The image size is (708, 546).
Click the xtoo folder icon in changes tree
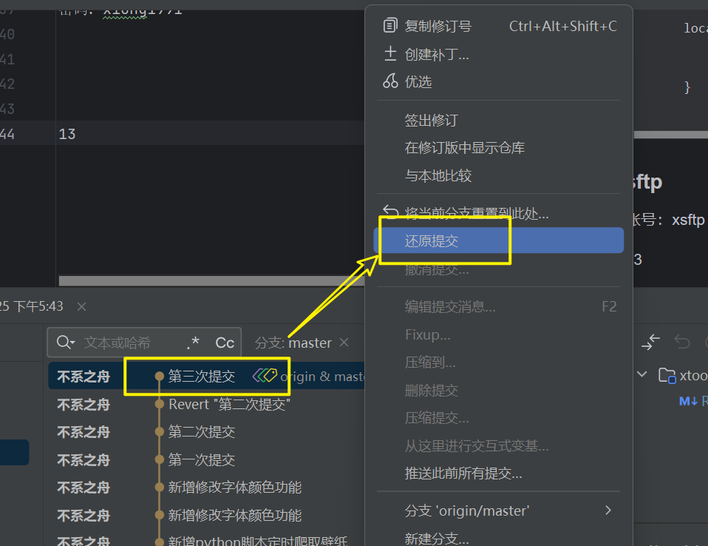(667, 375)
